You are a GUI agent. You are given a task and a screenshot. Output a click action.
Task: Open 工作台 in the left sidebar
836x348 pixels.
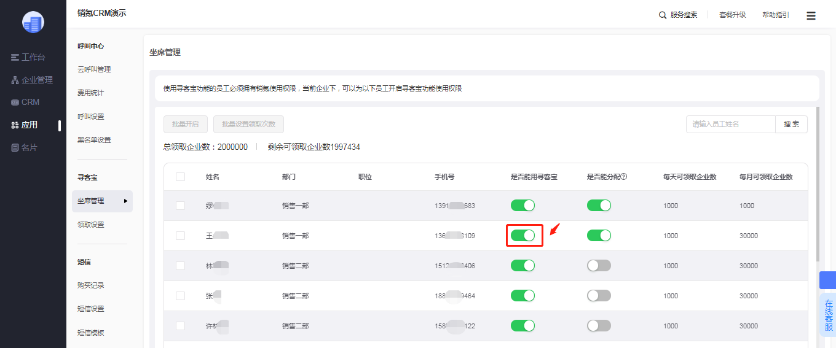[x=28, y=57]
